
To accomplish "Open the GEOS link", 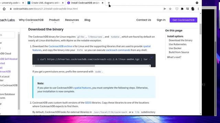I will (x=88, y=102).
